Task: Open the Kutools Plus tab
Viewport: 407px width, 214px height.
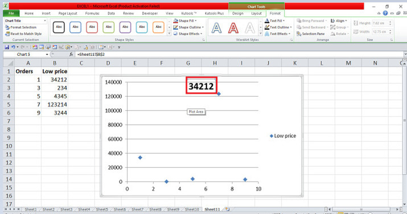Action: [x=214, y=13]
